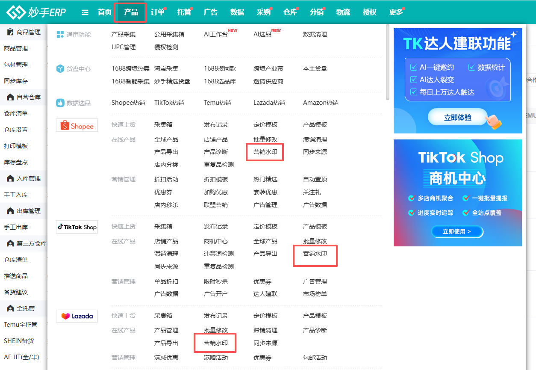Click the 第三方仓库 warehouse icon

pyautogui.click(x=10, y=243)
